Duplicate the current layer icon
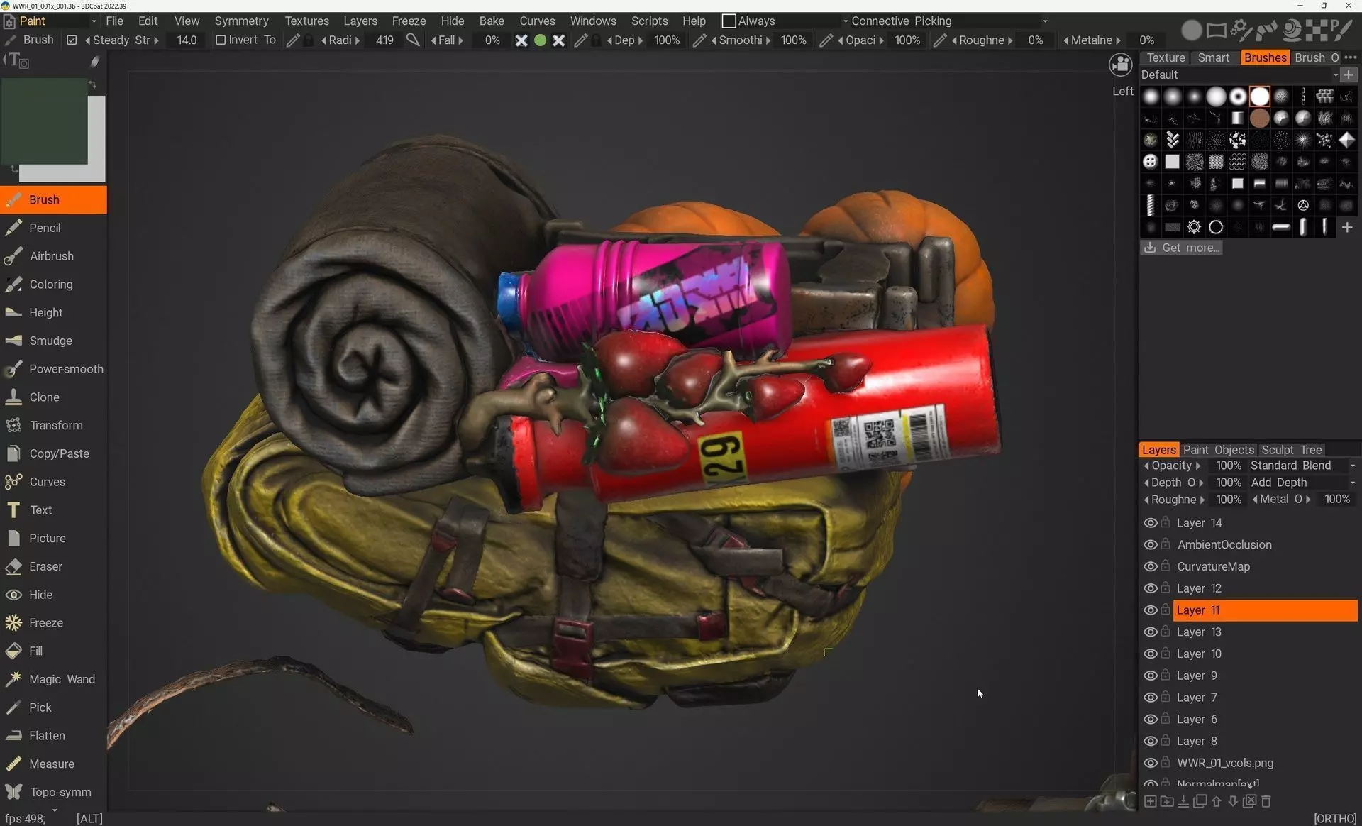The height and width of the screenshot is (826, 1362). pyautogui.click(x=1200, y=801)
